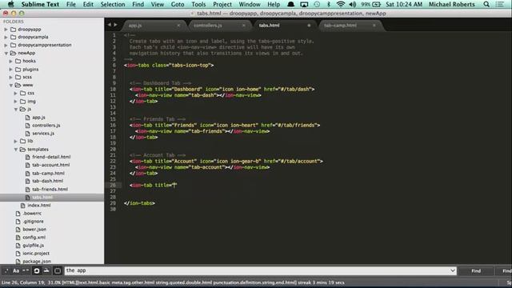512x288 pixels.
Task: Open tab-camp.html in sidebar
Action: pyautogui.click(x=48, y=173)
